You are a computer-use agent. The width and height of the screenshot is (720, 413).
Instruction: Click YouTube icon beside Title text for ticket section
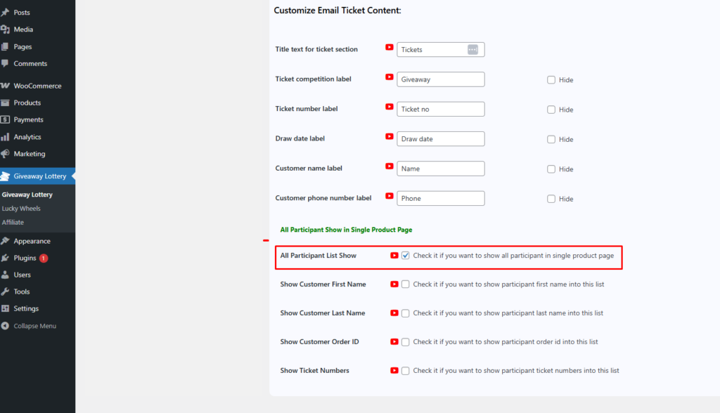(390, 48)
